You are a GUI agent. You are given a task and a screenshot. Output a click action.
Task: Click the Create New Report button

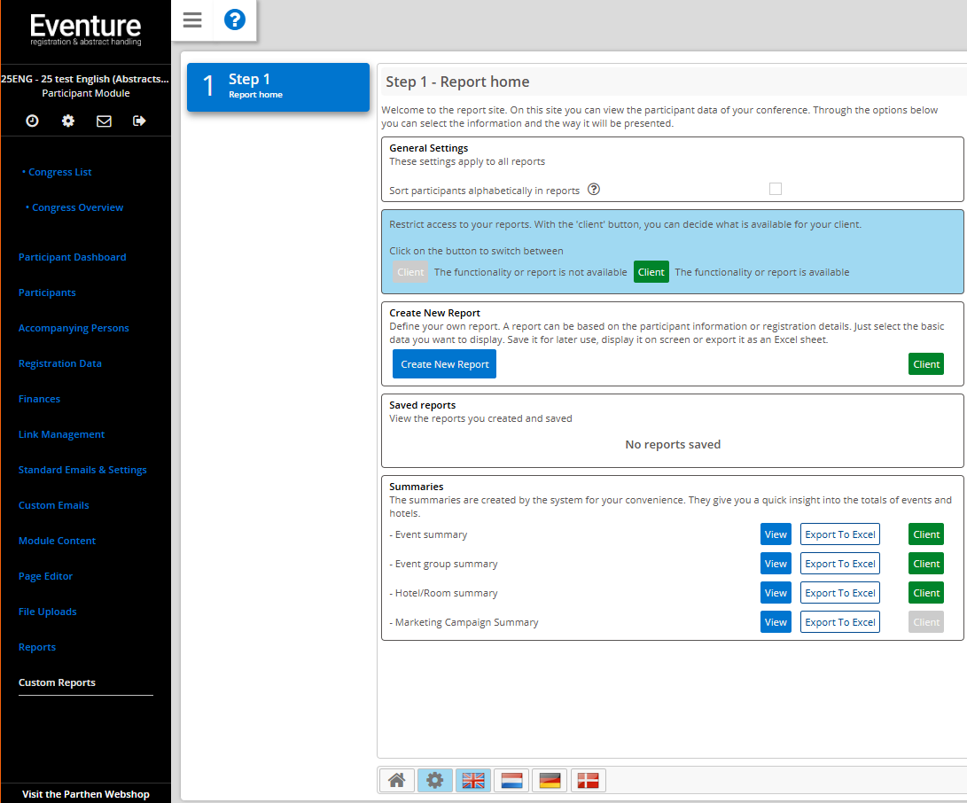coord(444,364)
